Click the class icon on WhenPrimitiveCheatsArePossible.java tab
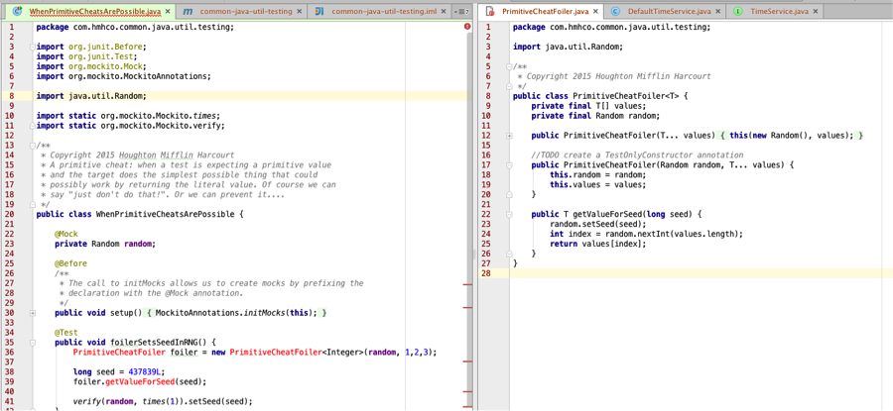The image size is (893, 411). pyautogui.click(x=17, y=11)
